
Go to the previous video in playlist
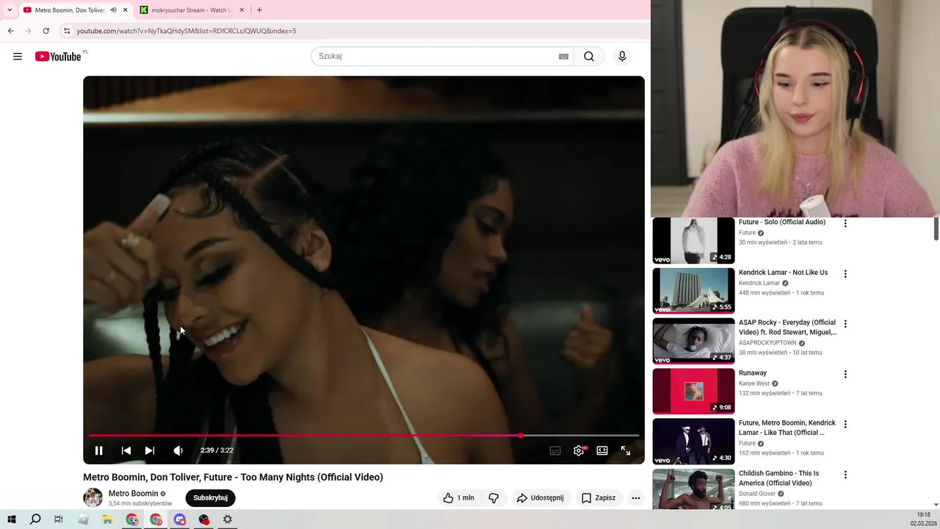point(126,450)
